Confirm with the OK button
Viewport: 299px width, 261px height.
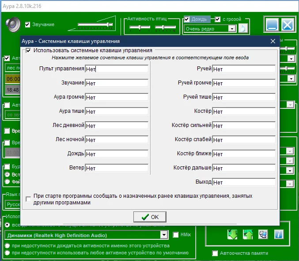click(150, 217)
